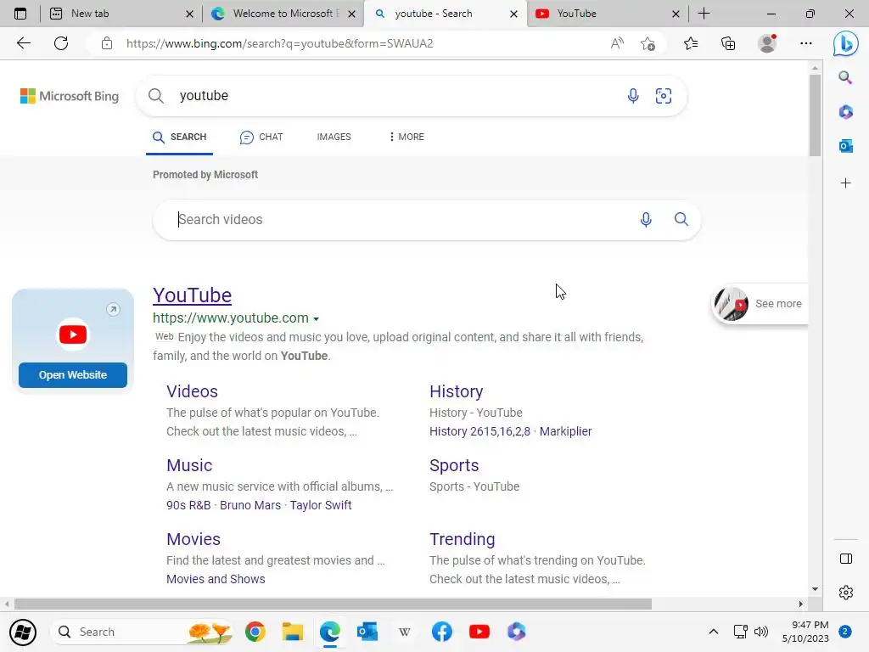
Task: Open Edge Settings and more ellipsis
Action: (x=806, y=43)
